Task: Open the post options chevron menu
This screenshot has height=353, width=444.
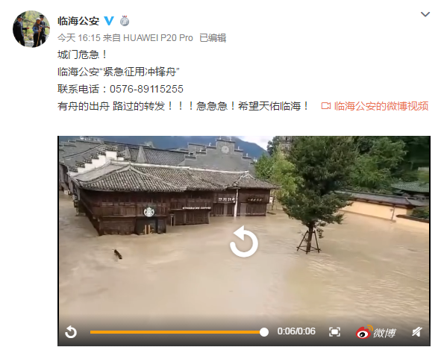Action: click(425, 14)
